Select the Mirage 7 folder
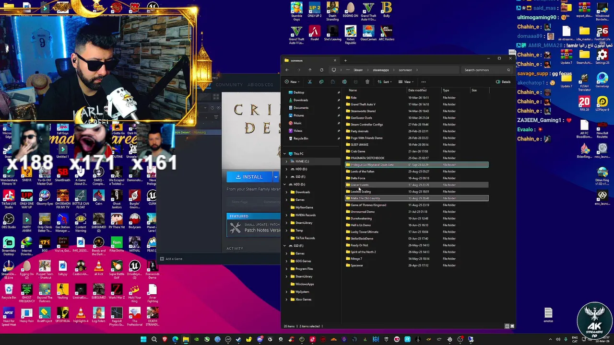Viewport: 614px width, 345px height. pos(417,259)
